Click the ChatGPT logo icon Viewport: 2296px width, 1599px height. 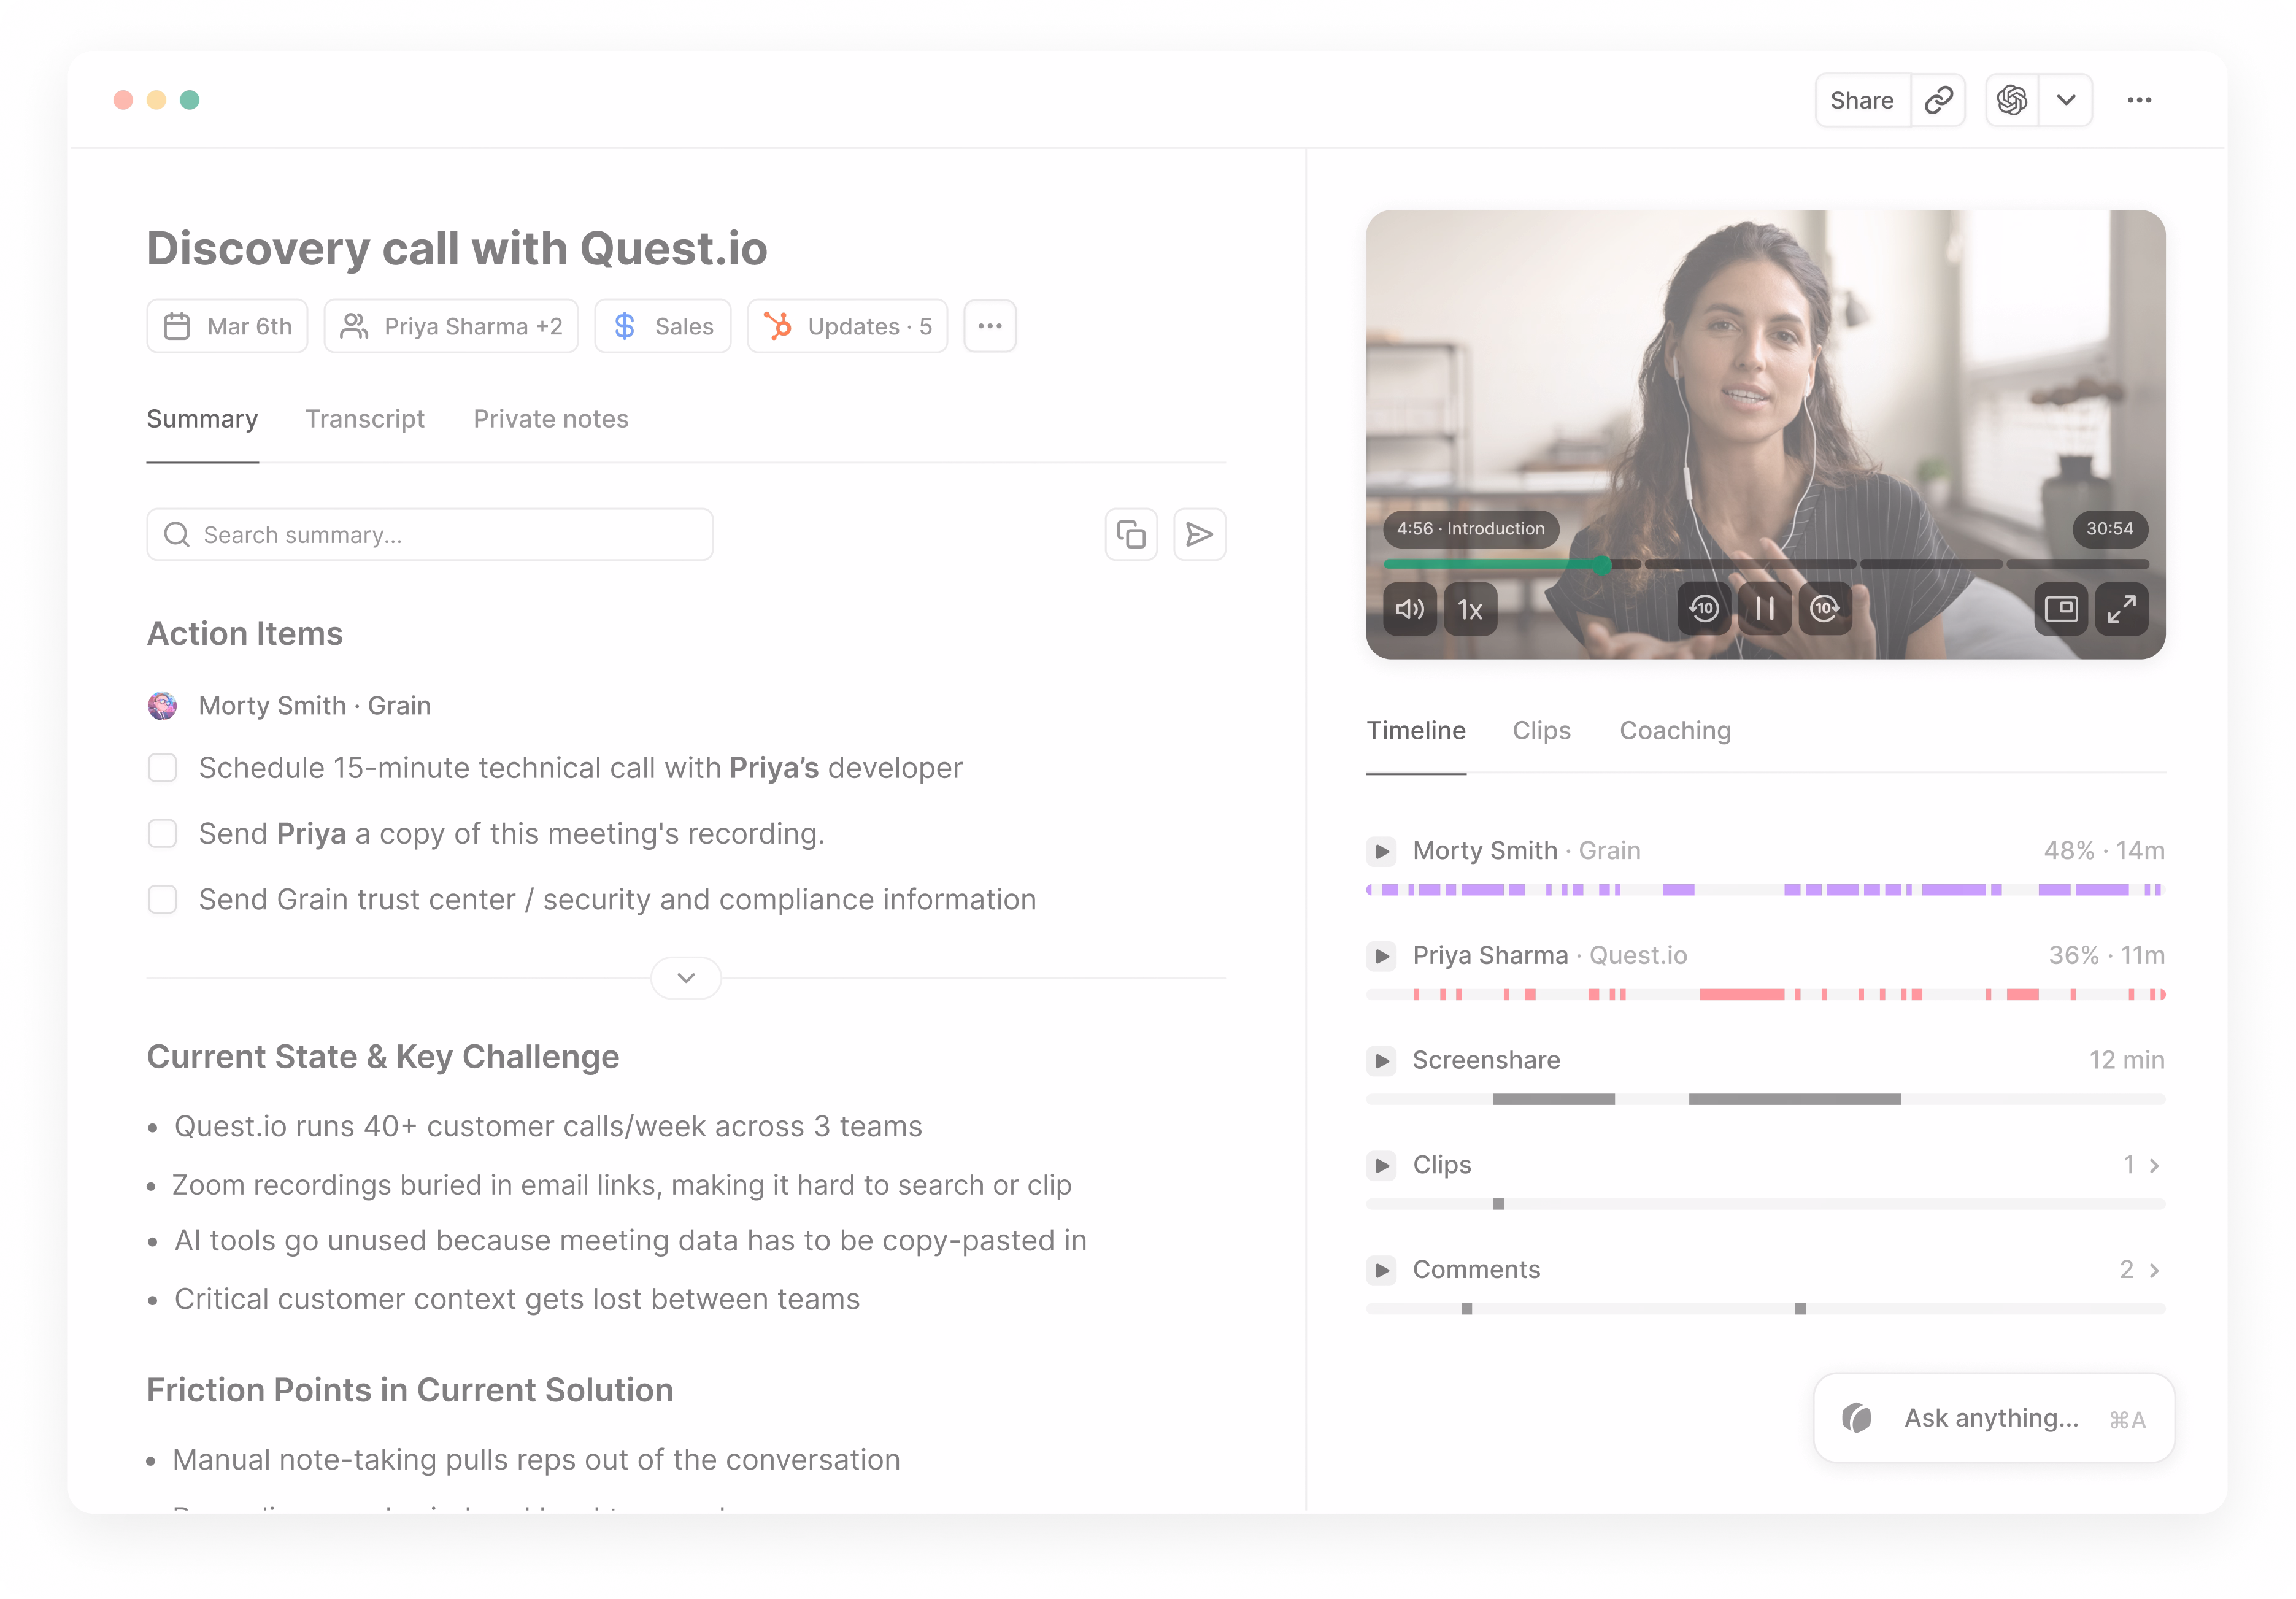pos(2012,100)
